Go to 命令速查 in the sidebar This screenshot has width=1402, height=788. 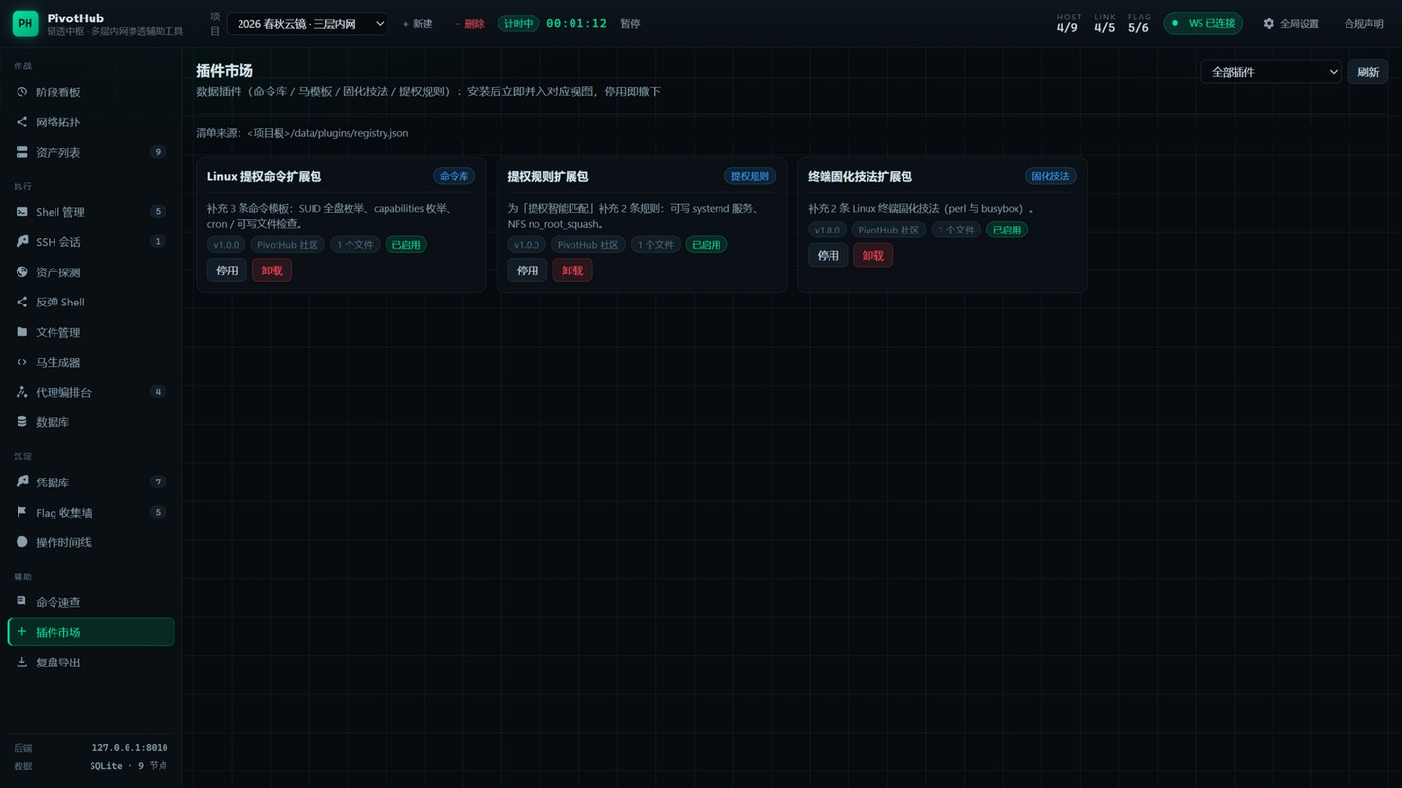point(91,602)
